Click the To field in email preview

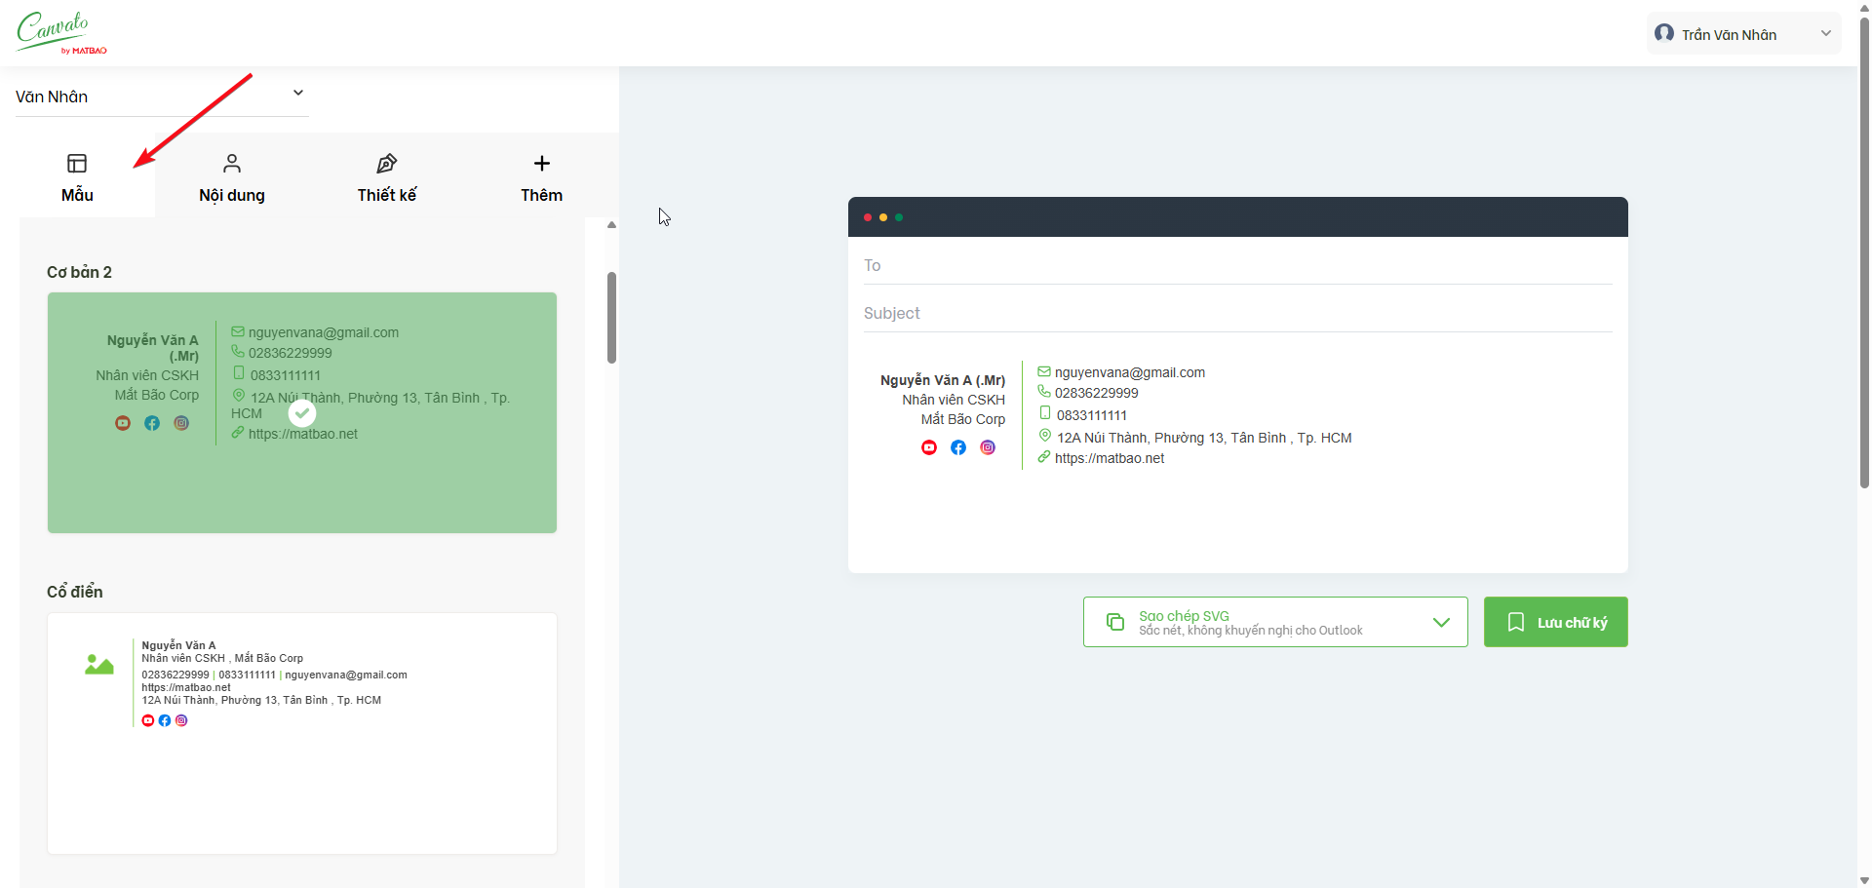coord(1236,265)
